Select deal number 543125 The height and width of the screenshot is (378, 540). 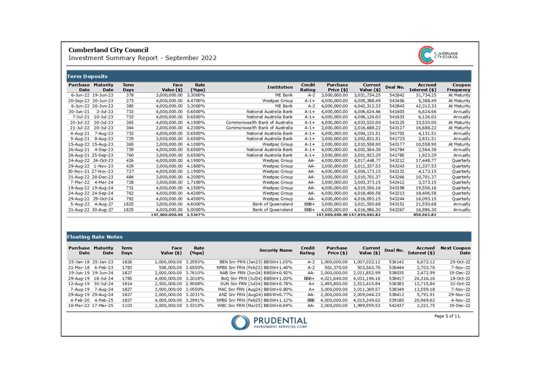pos(397,123)
